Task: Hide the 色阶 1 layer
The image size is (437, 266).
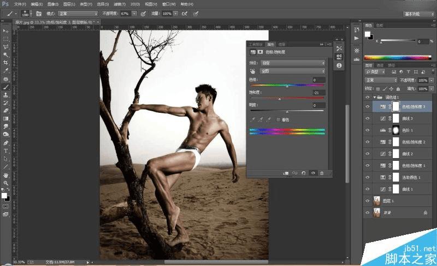Action: tap(367, 130)
